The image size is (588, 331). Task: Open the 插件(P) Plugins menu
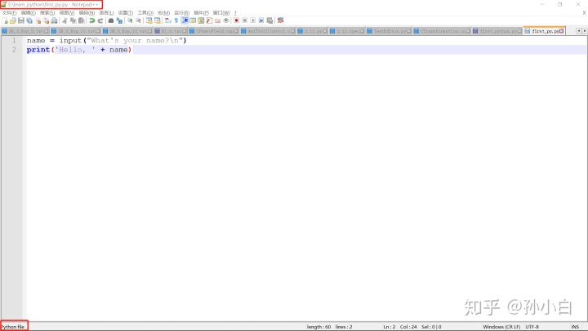tap(202, 13)
